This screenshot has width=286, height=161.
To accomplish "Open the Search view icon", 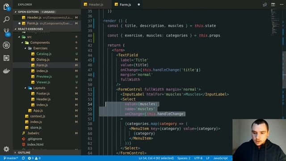I will pos(6,19).
